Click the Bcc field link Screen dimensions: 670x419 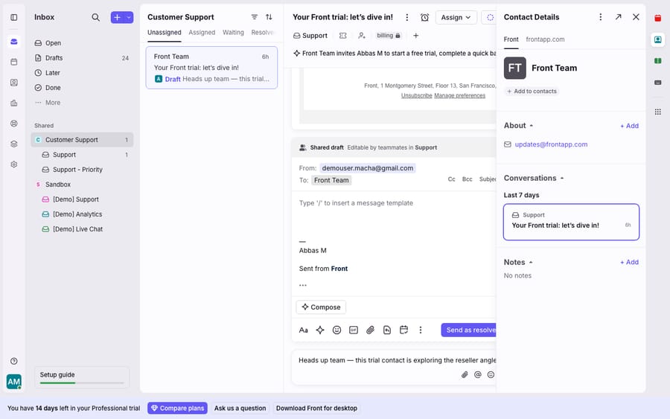467,179
